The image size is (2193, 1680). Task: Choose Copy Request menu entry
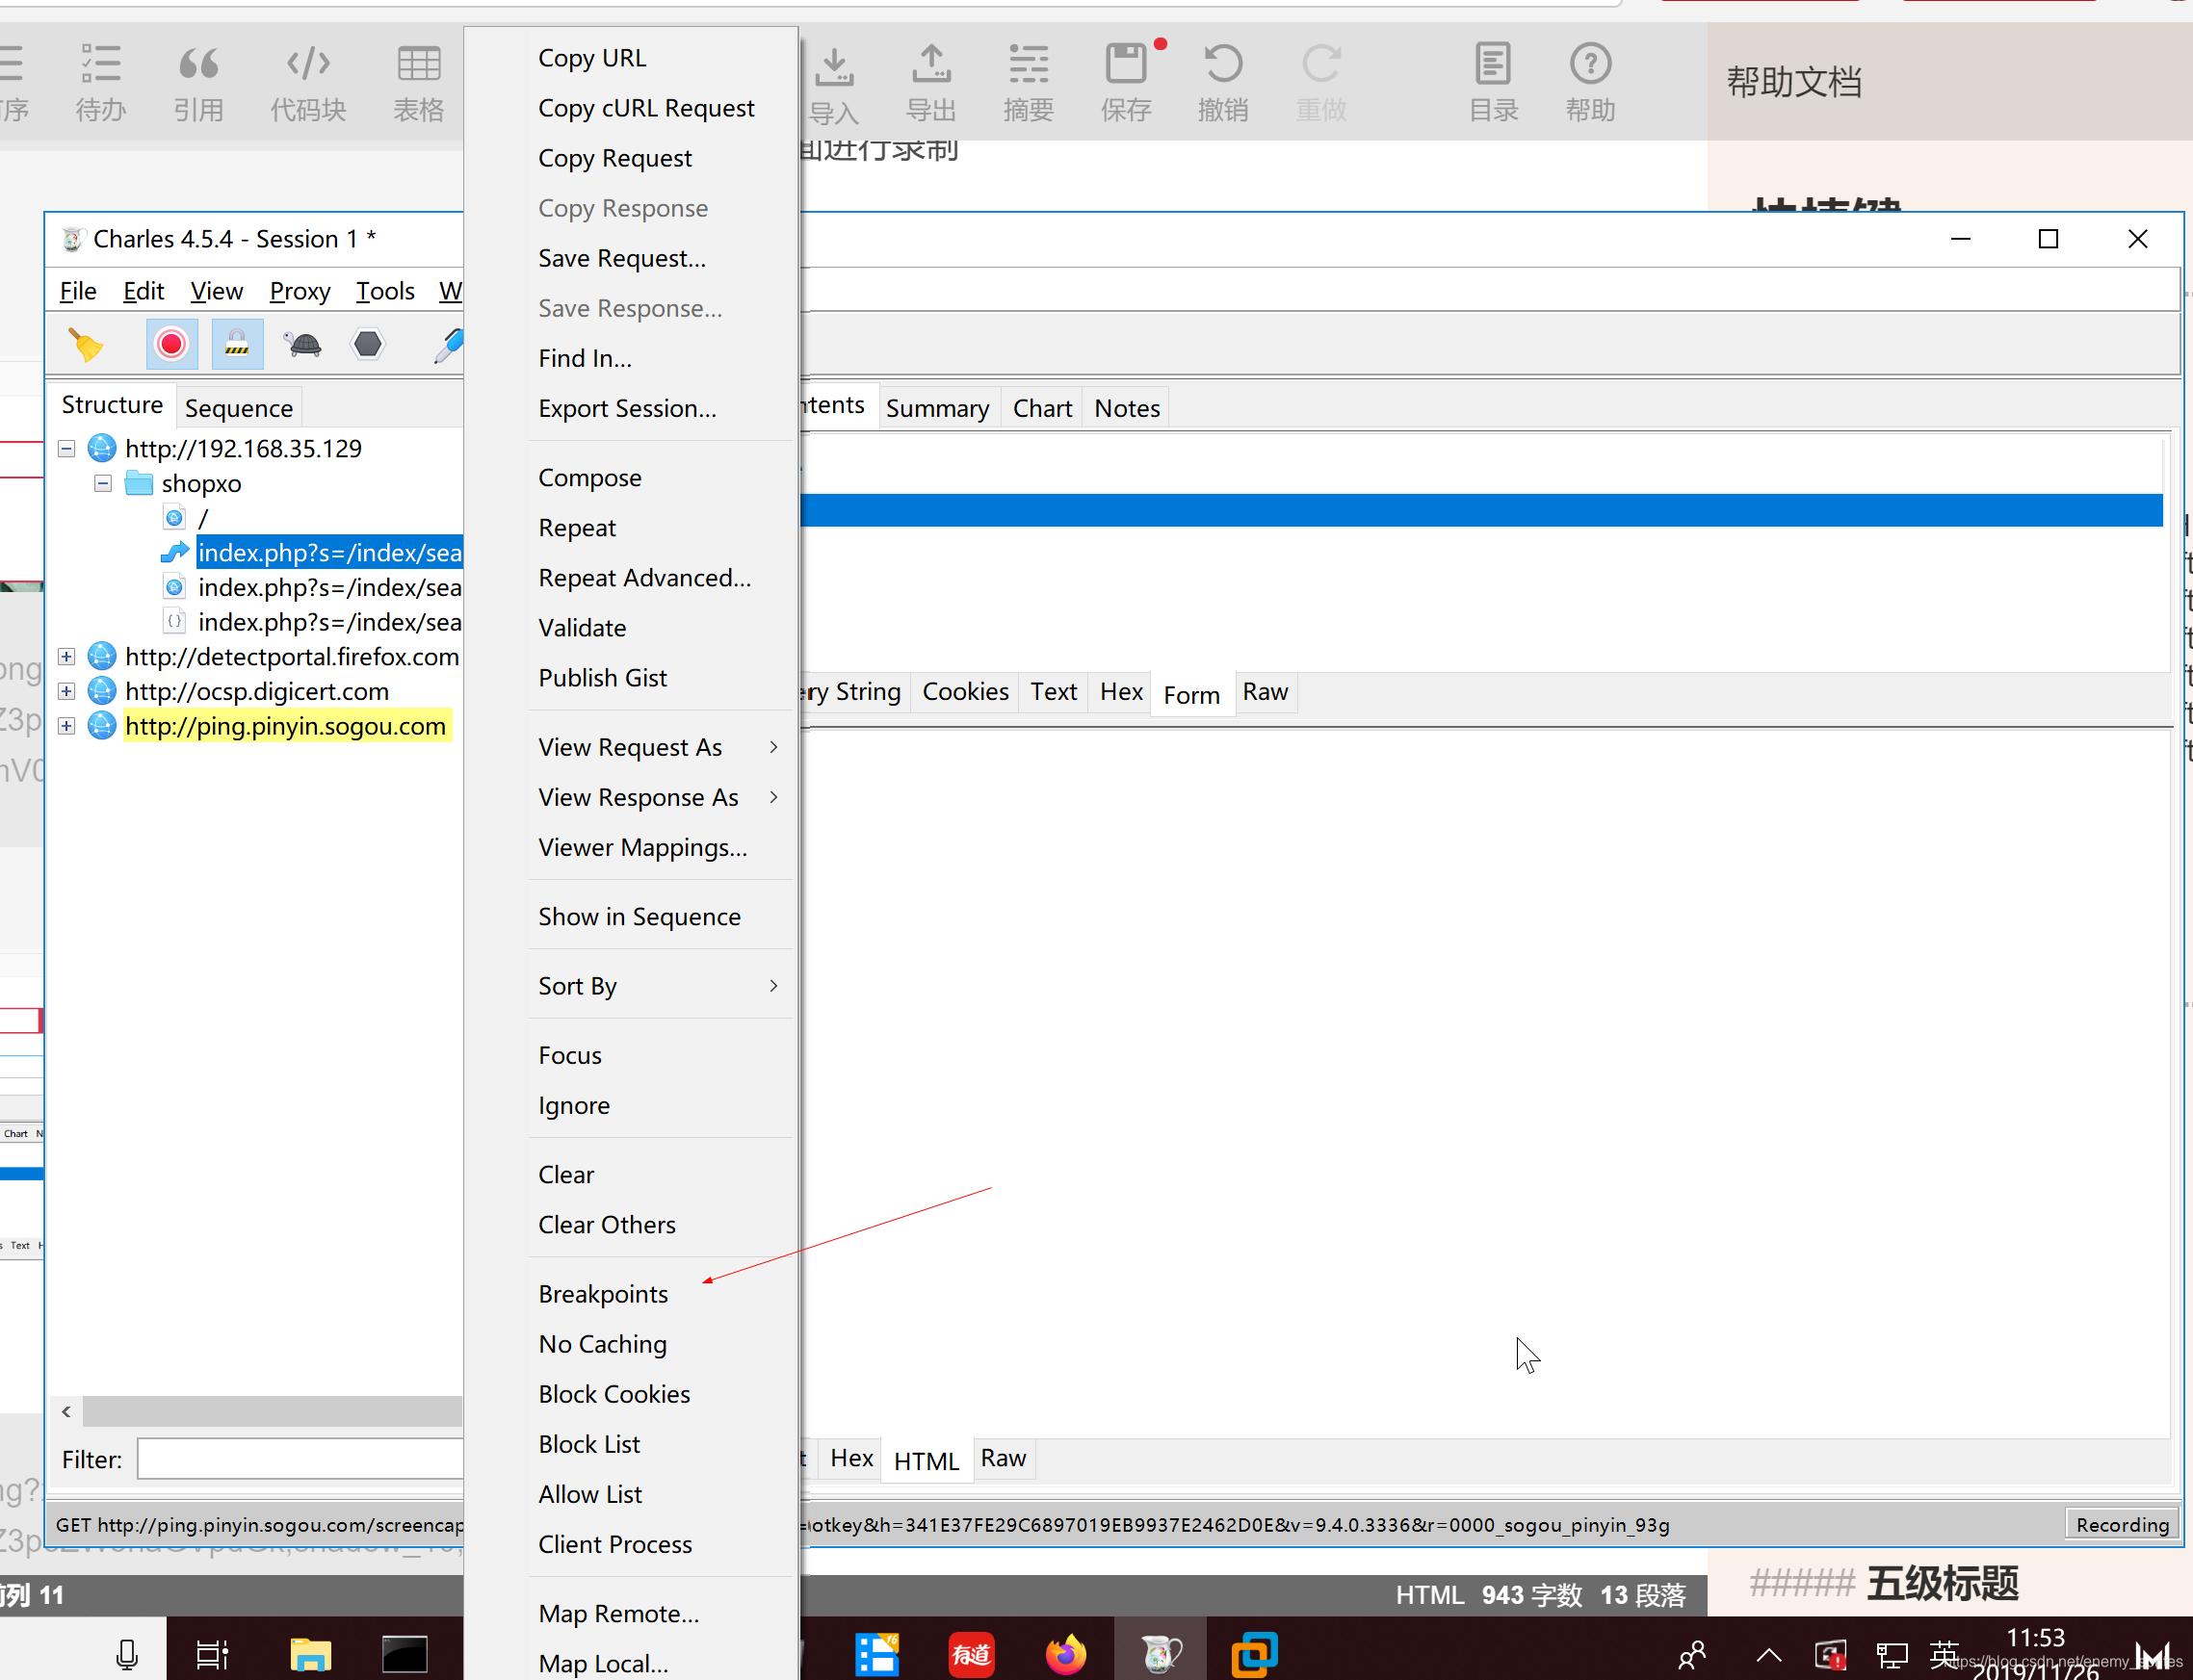(x=614, y=158)
